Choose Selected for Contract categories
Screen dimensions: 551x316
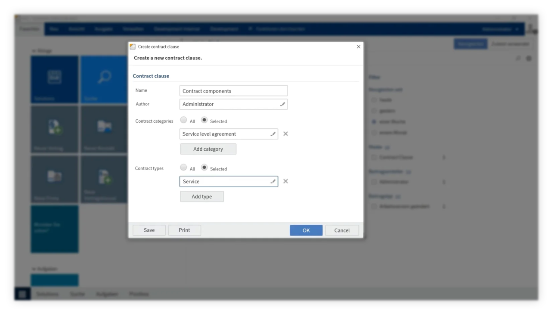click(204, 121)
